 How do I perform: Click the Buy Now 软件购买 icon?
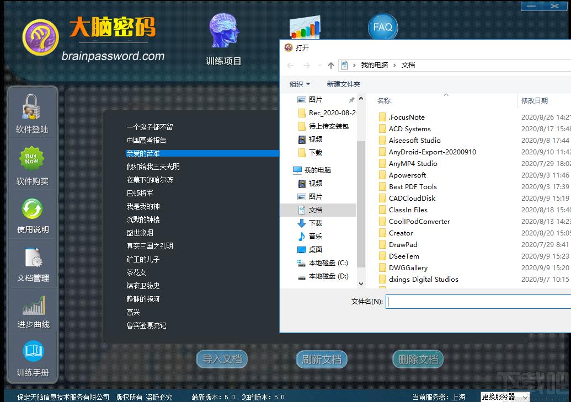pos(31,159)
